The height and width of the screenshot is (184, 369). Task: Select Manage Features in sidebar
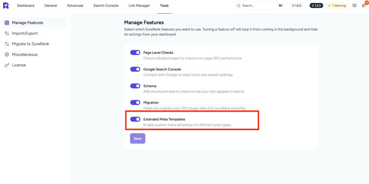point(34,23)
